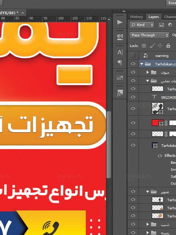Screen dimensions: 176x235
Task: Switch to the Layers tab
Action: (154, 17)
